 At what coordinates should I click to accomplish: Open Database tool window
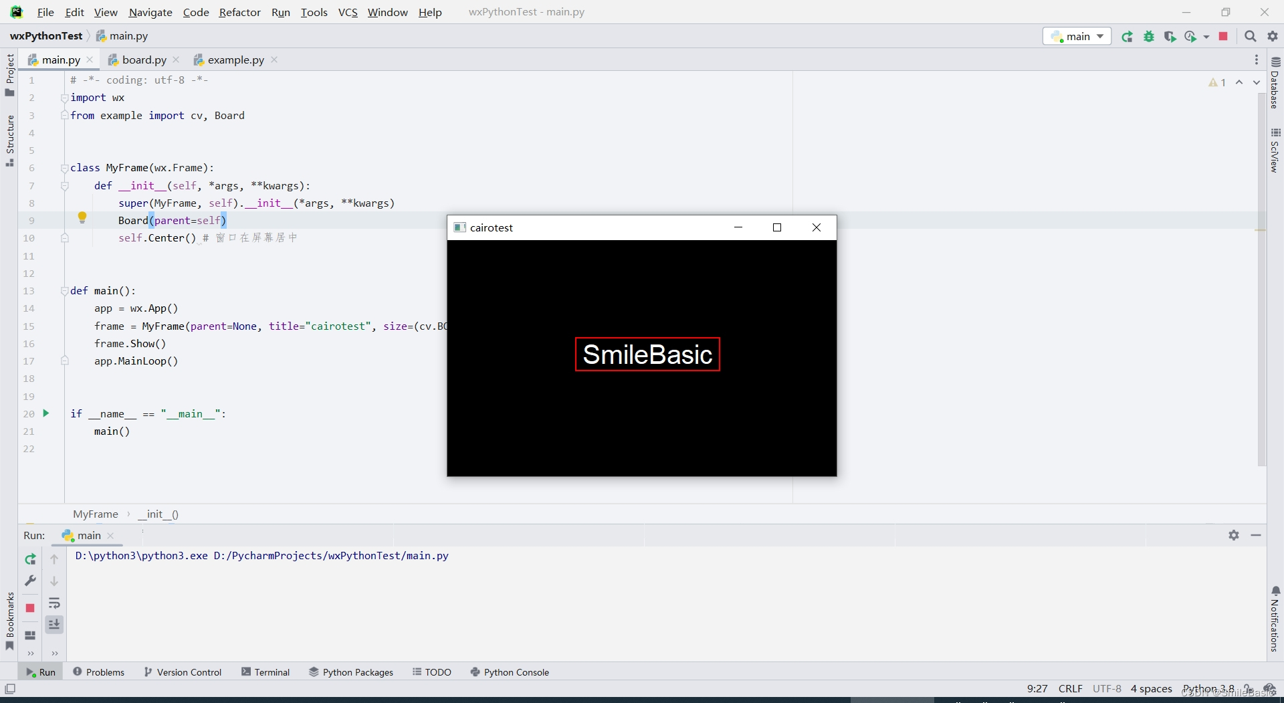point(1275,83)
